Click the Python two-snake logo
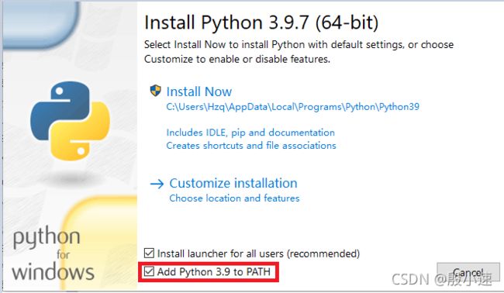The height and width of the screenshot is (293, 504). tap(70, 121)
